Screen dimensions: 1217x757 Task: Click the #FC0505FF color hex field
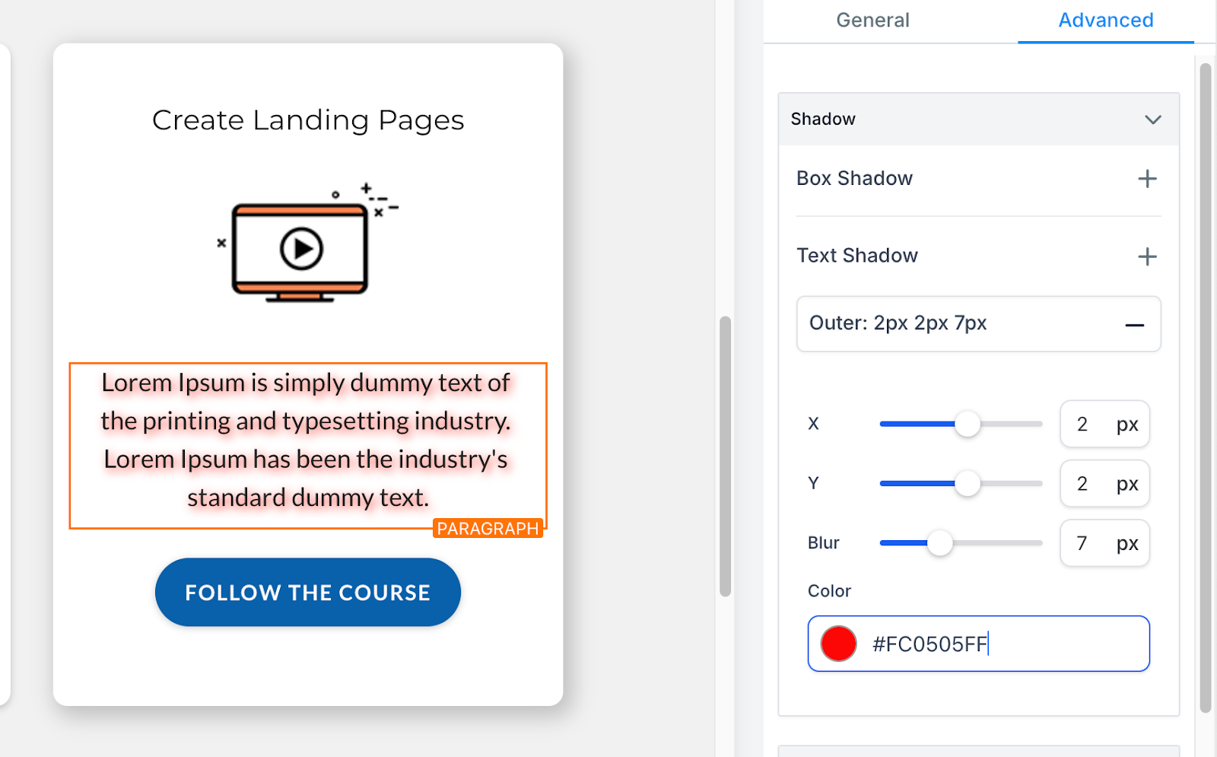click(978, 644)
